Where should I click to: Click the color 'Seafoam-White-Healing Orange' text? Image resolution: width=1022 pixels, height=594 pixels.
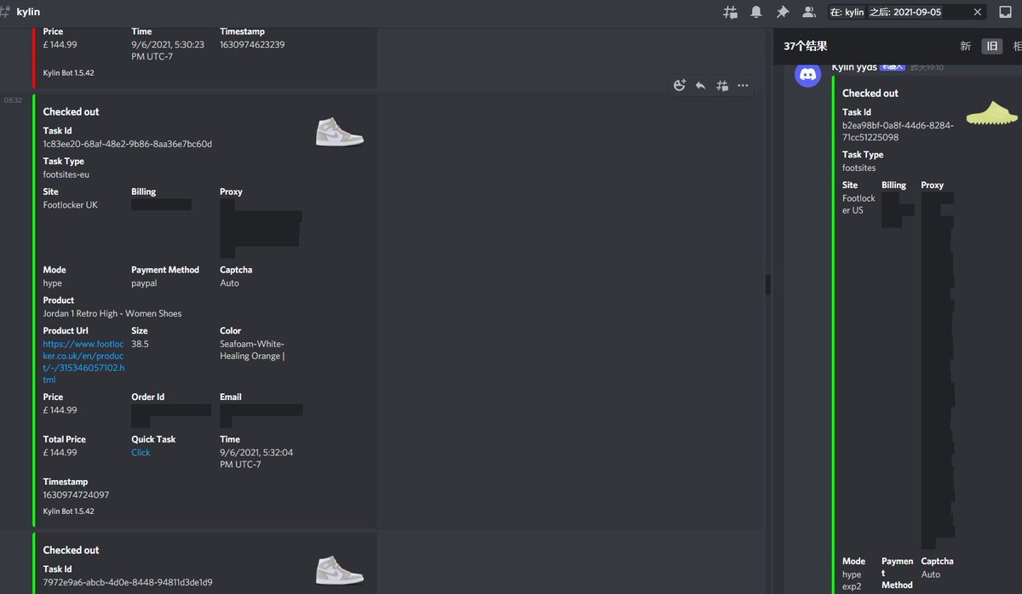click(252, 350)
